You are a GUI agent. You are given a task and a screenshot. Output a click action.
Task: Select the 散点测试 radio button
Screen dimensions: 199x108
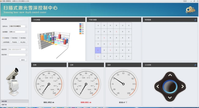(x=11, y=38)
